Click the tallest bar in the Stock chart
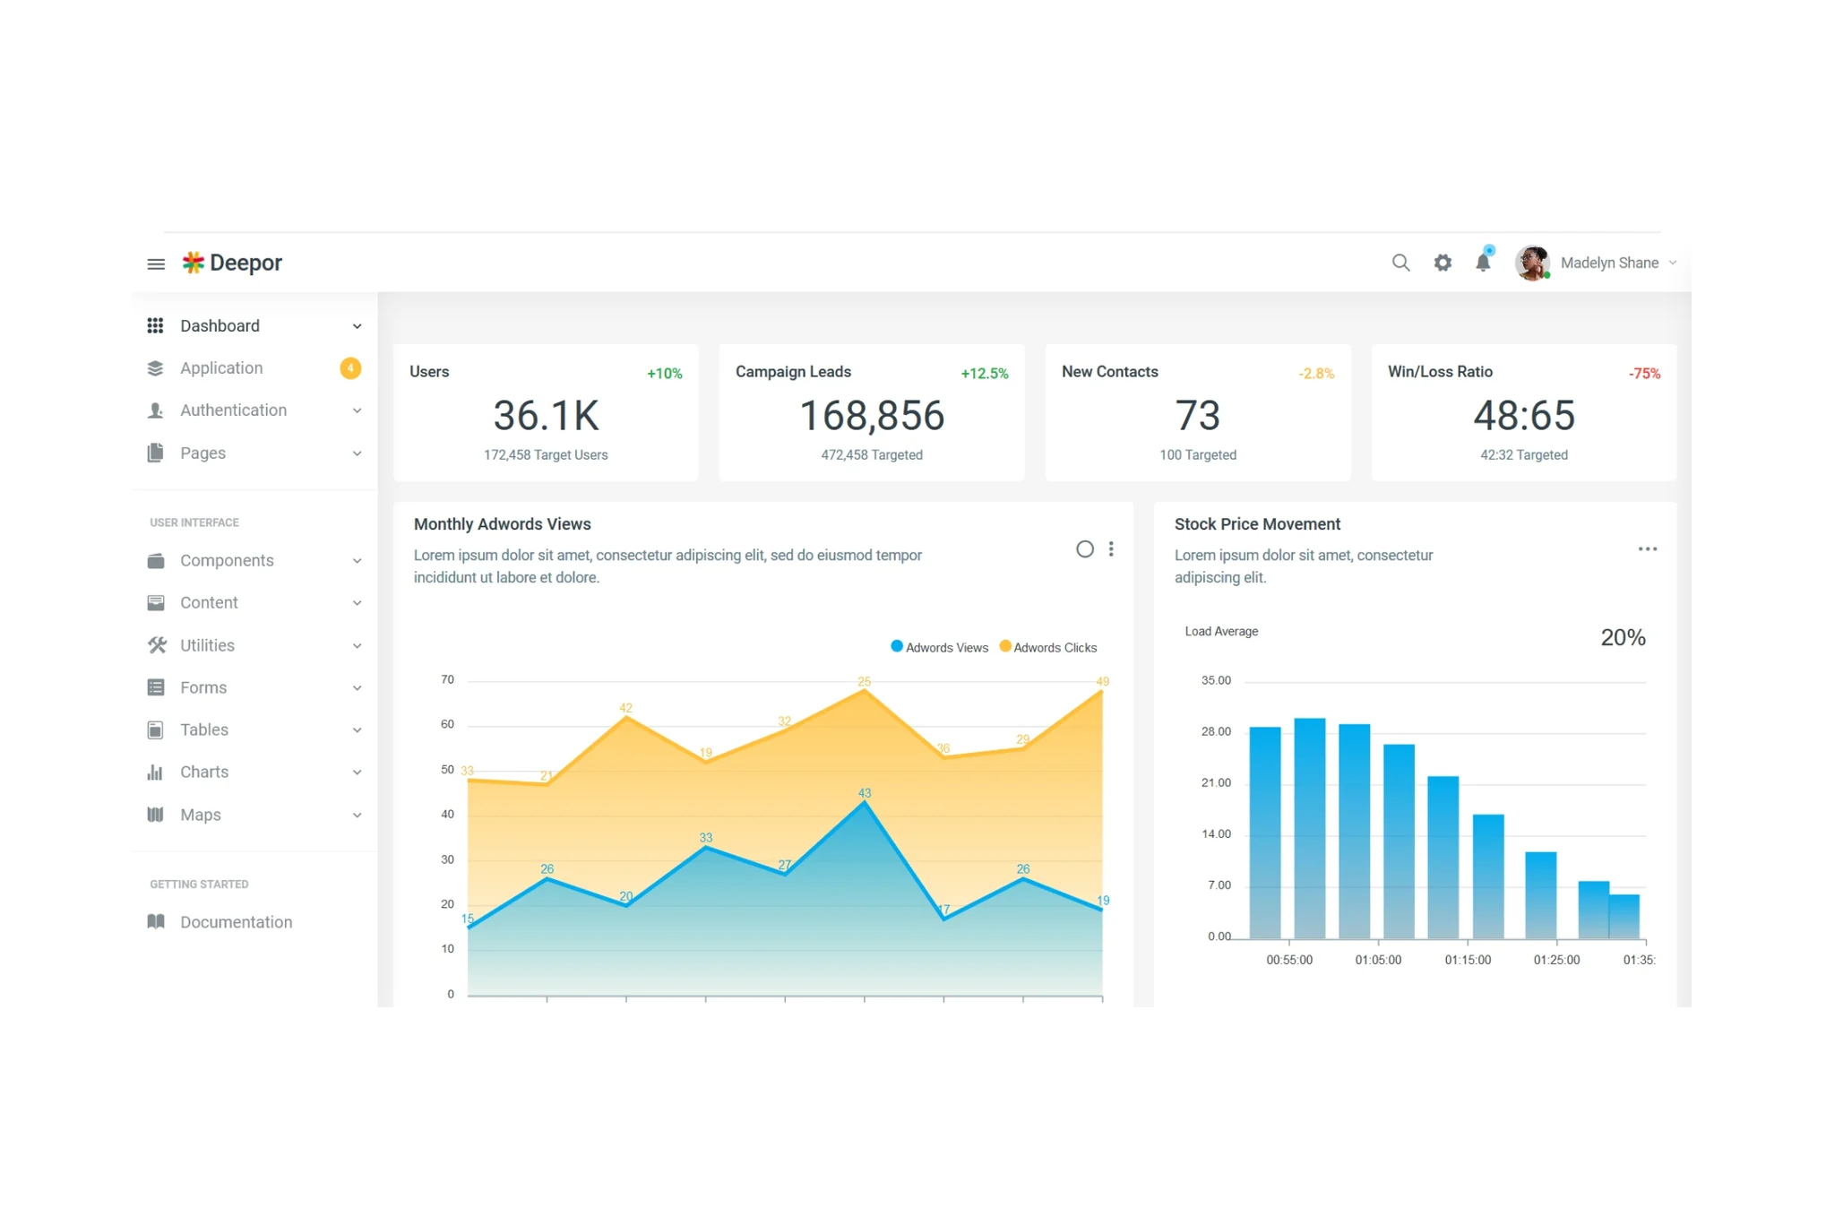This screenshot has width=1826, height=1217. point(1309,827)
